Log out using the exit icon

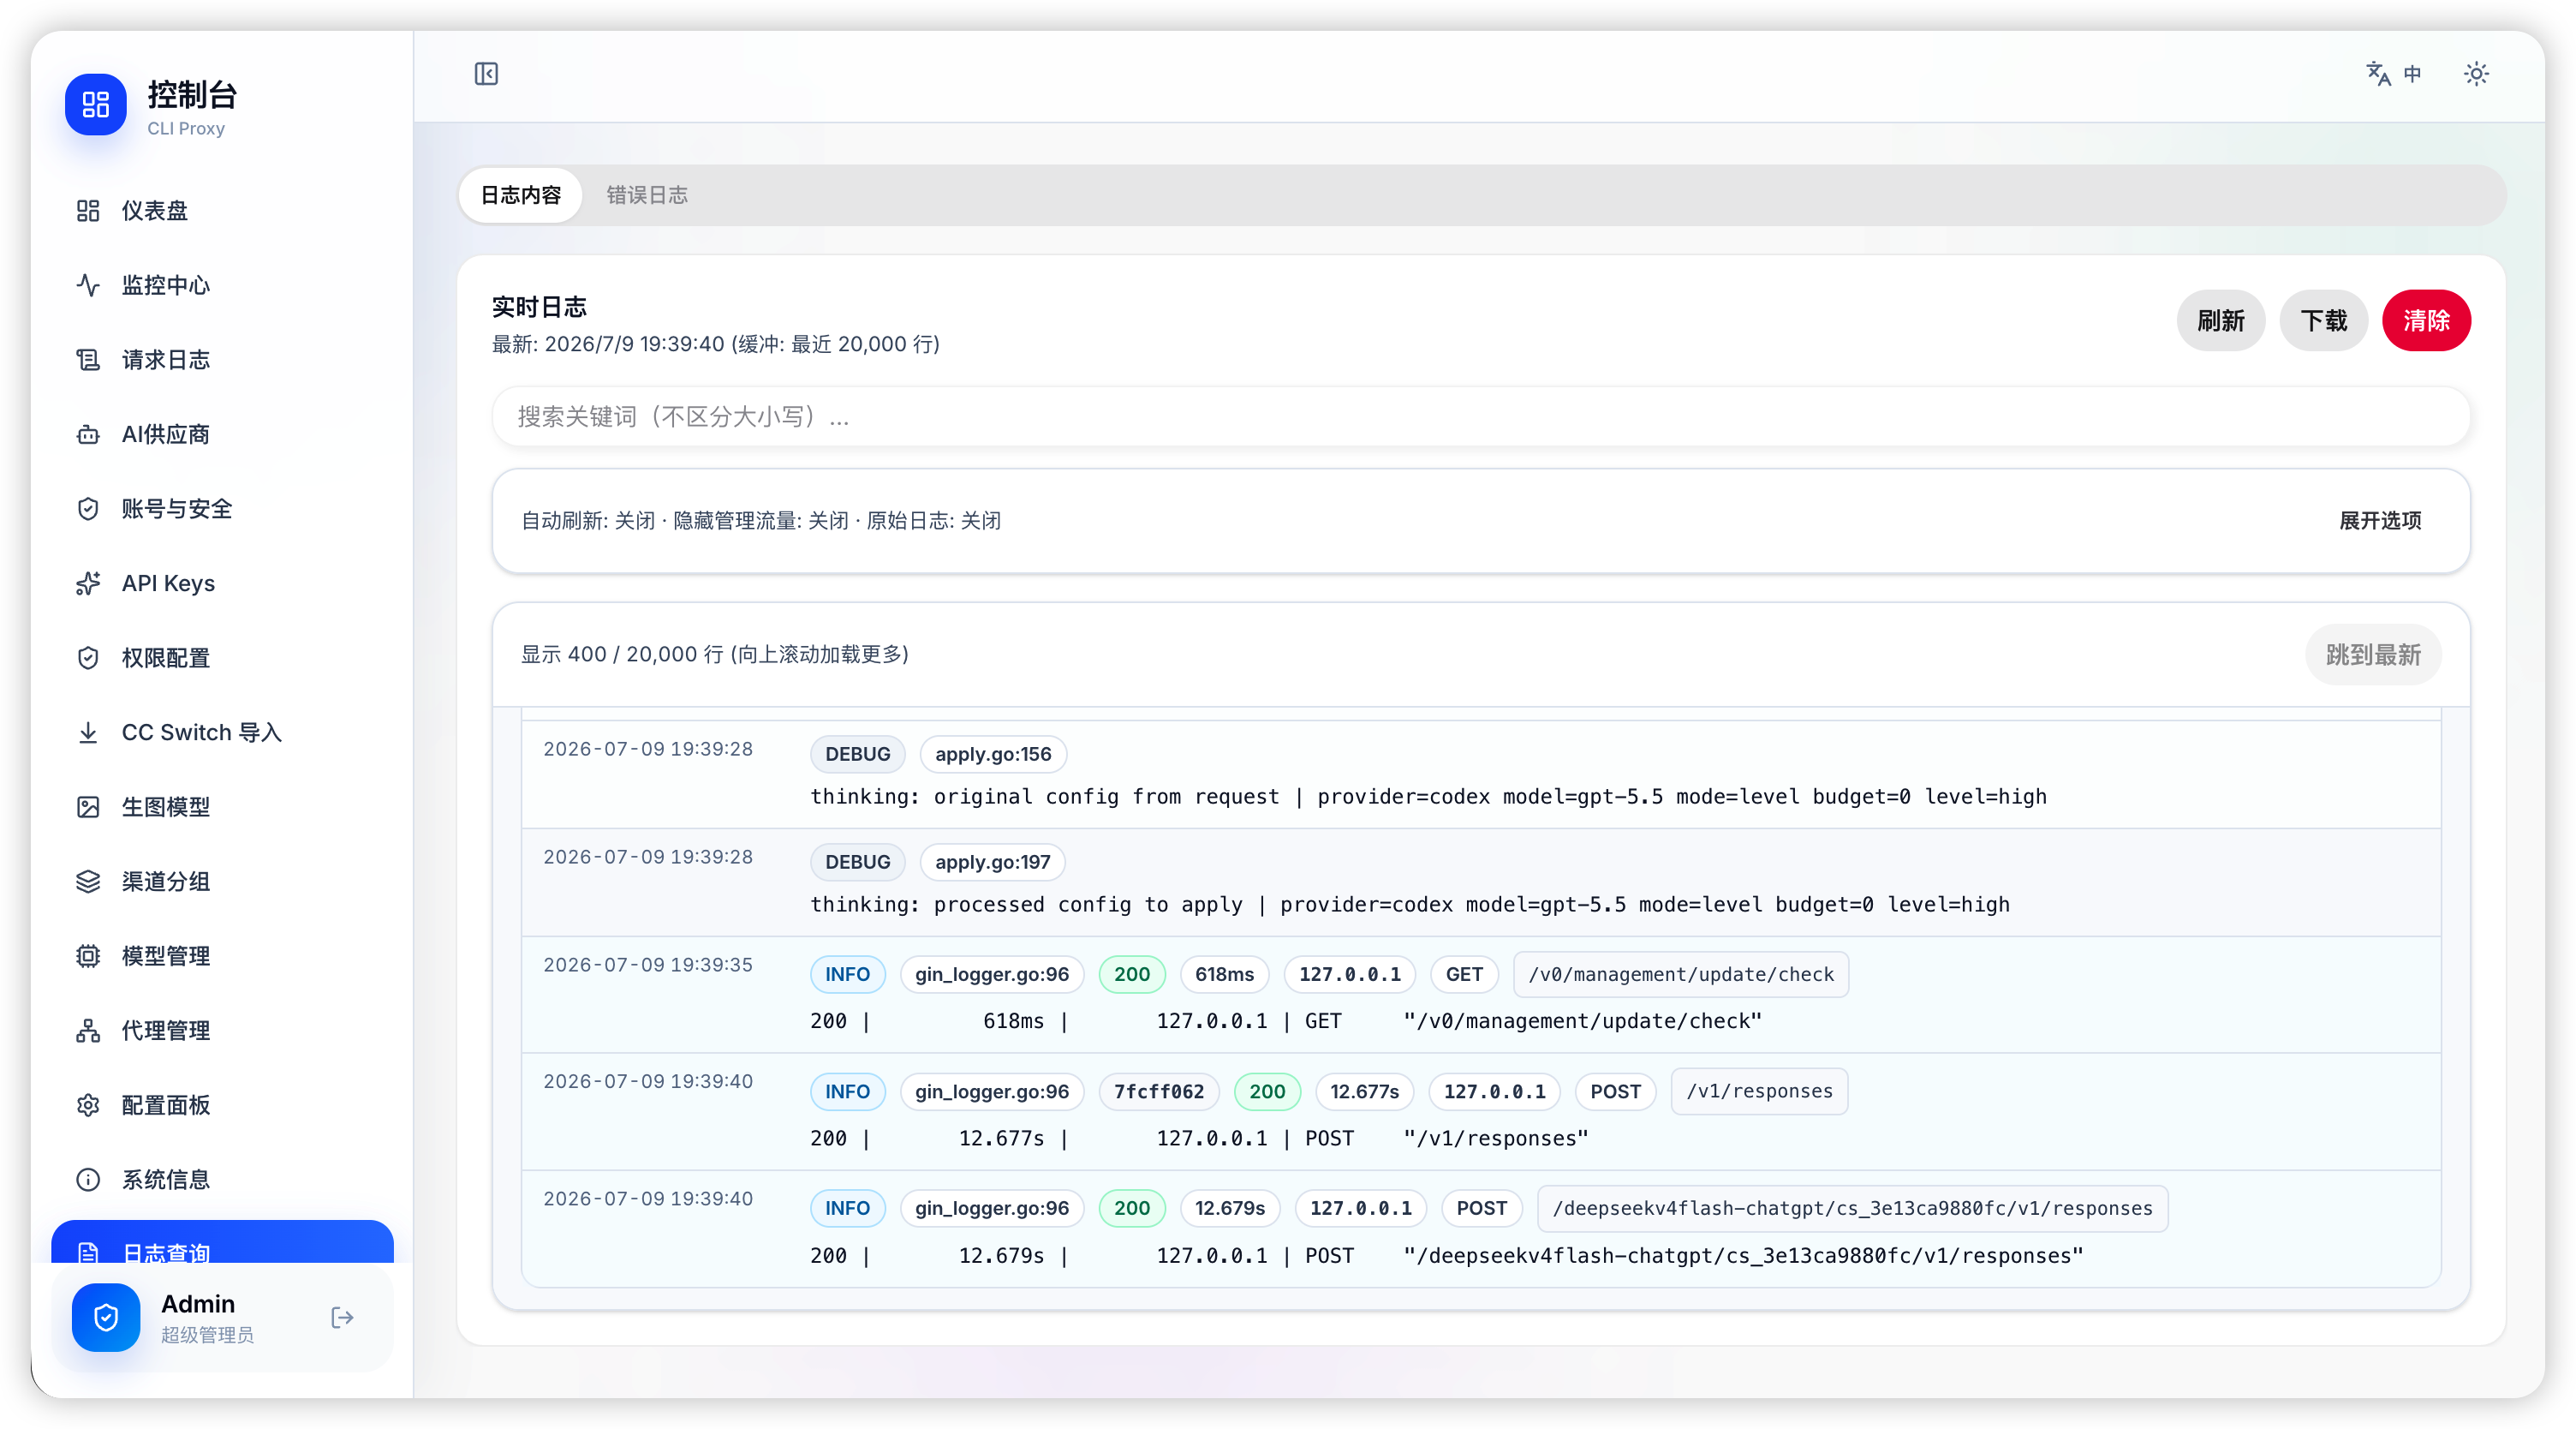342,1318
